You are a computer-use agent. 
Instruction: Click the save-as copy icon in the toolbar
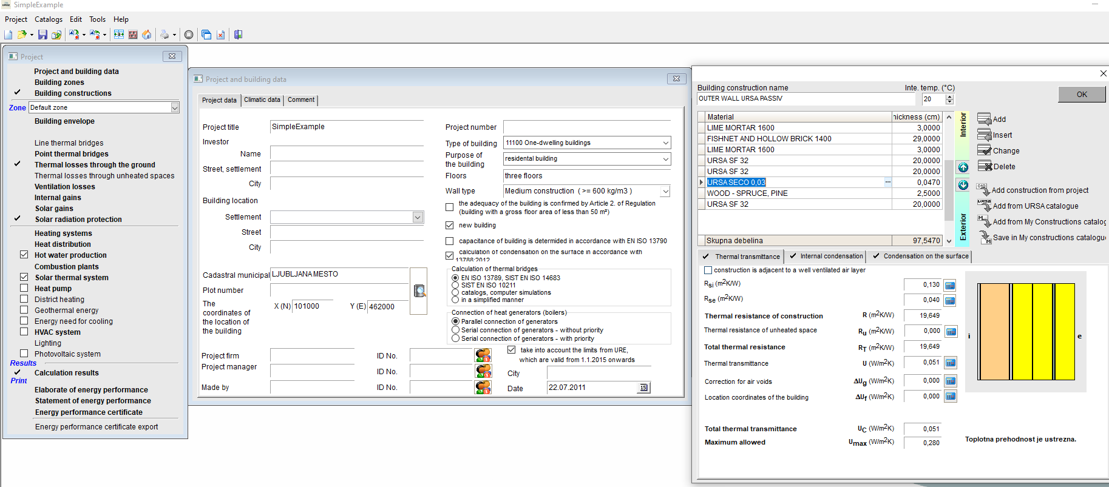coord(56,35)
